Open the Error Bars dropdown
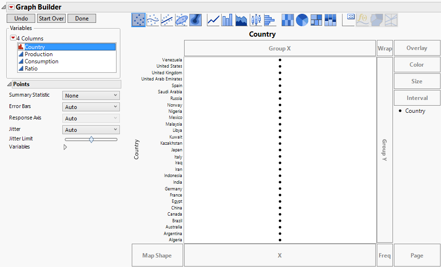This screenshot has height=267, width=441. 91,107
